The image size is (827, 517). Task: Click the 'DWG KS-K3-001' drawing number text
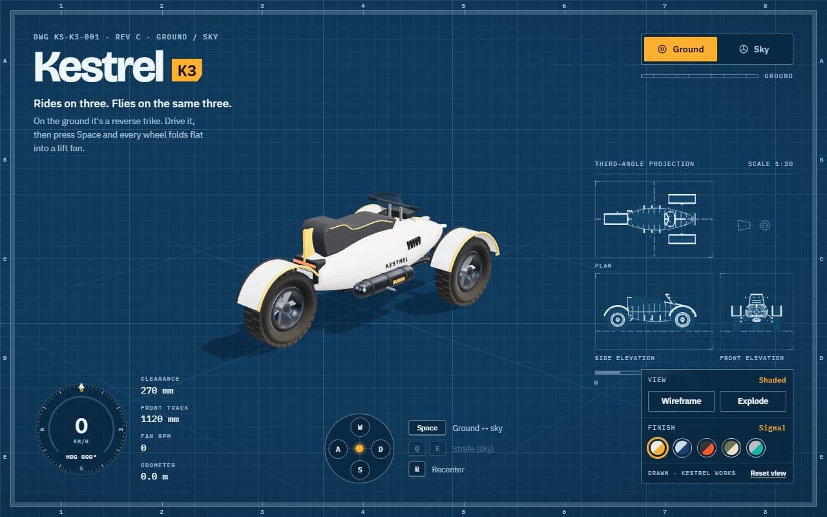[68, 37]
